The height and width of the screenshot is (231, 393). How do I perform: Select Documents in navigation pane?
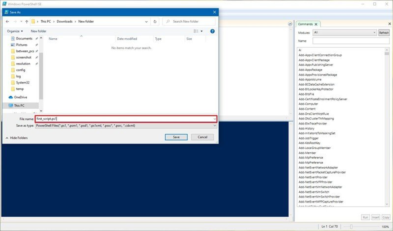[x=24, y=38]
